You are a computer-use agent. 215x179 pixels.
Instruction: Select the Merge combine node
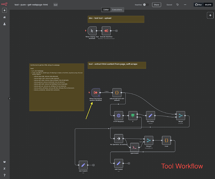click(181, 115)
